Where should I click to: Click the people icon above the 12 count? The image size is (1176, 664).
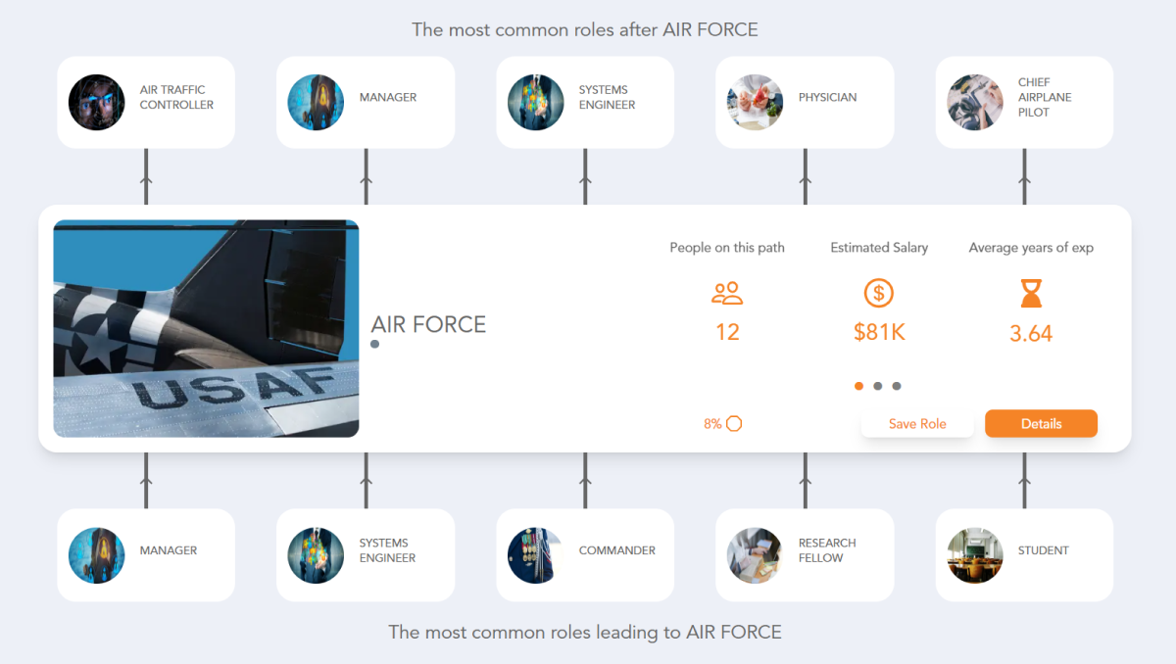tap(726, 293)
